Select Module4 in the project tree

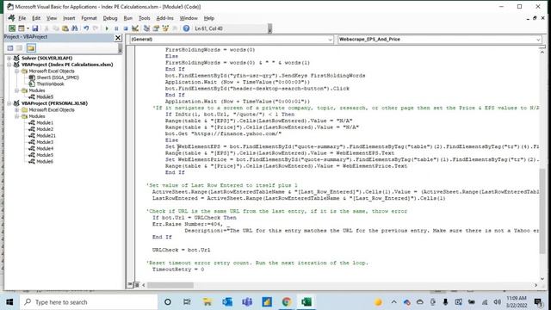pyautogui.click(x=45, y=149)
